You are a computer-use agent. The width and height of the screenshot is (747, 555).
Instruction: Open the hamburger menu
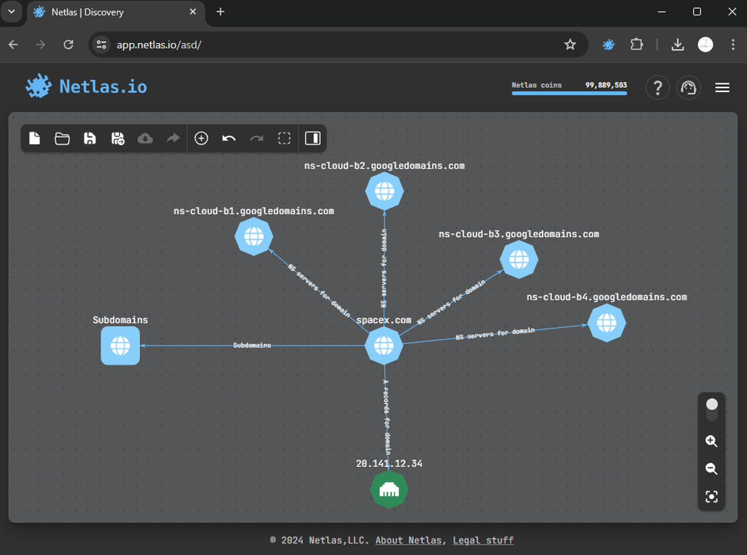tap(722, 87)
